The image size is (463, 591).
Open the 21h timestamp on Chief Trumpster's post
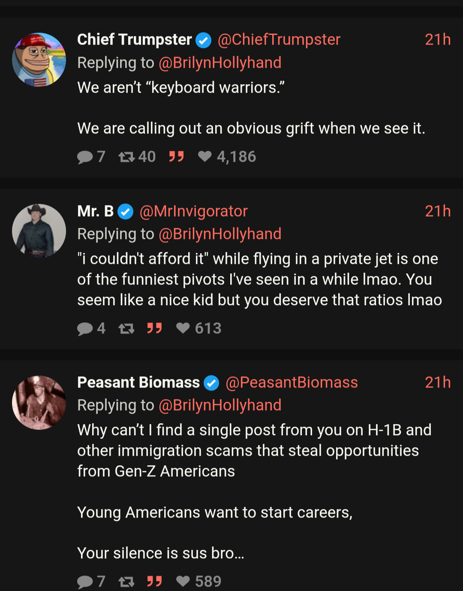437,39
